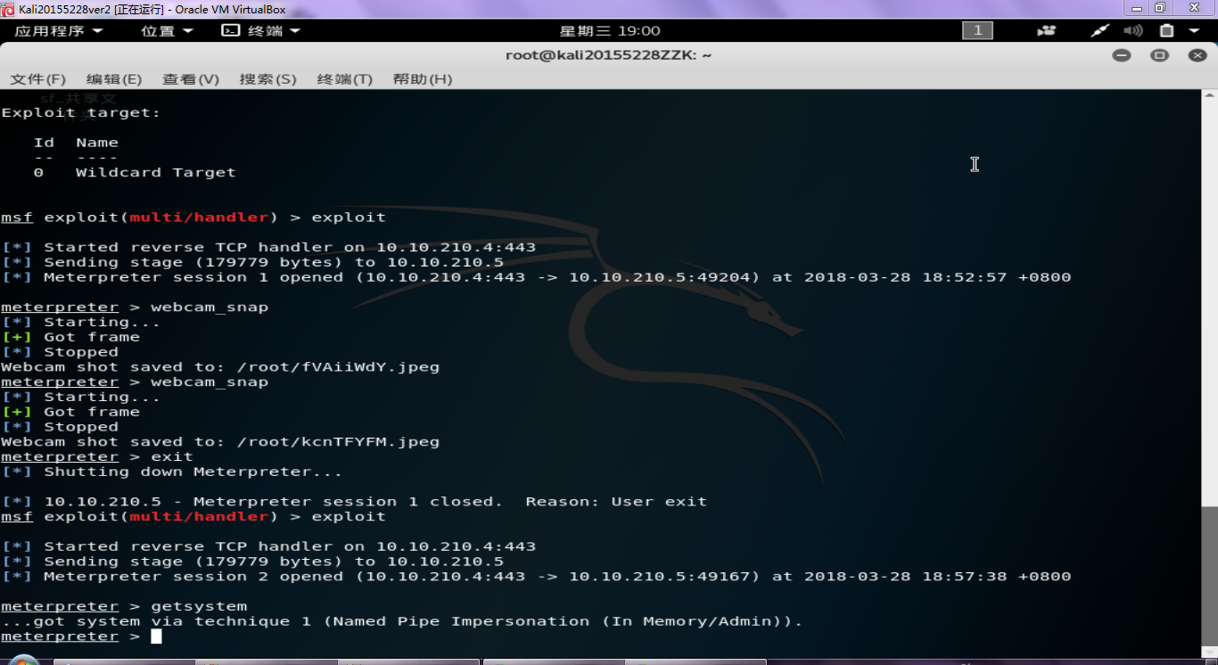This screenshot has height=665, width=1218.
Task: Click the session 1 opened line
Action: tap(536, 277)
